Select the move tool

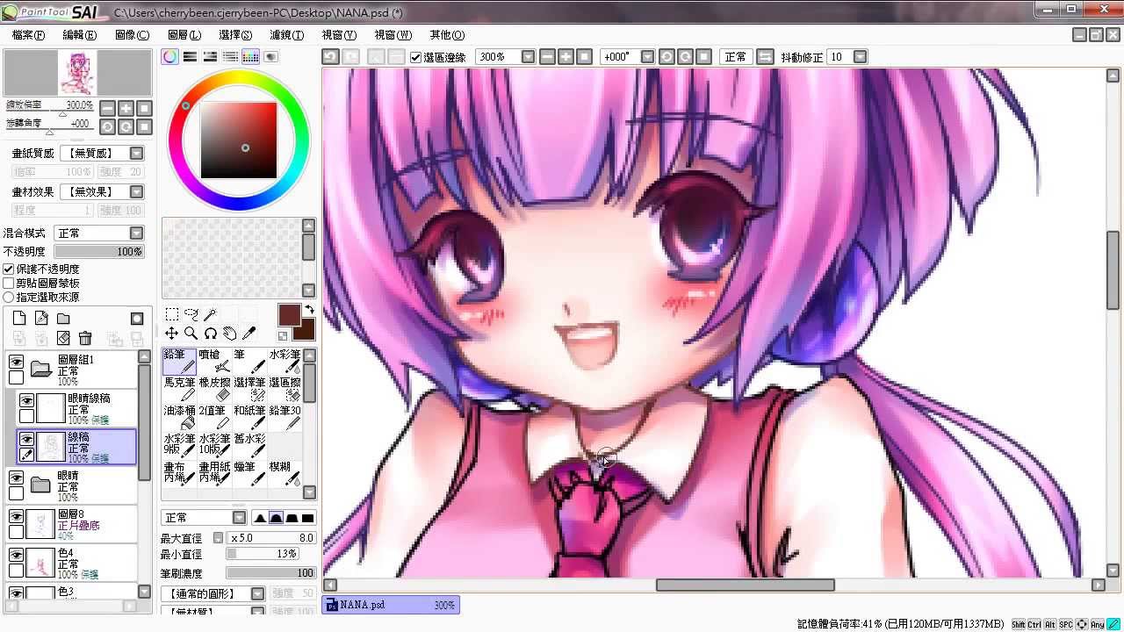pyautogui.click(x=171, y=334)
